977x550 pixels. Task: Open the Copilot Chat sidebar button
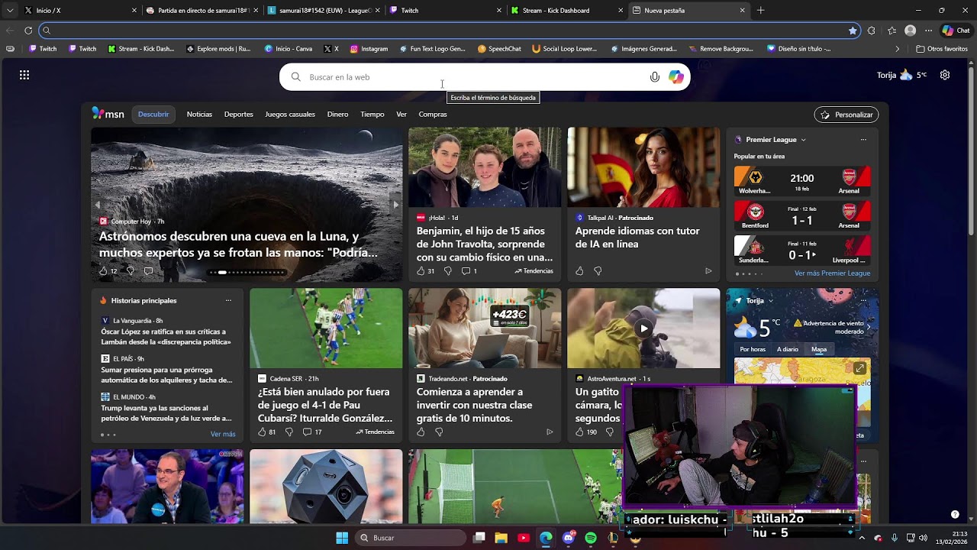(956, 31)
